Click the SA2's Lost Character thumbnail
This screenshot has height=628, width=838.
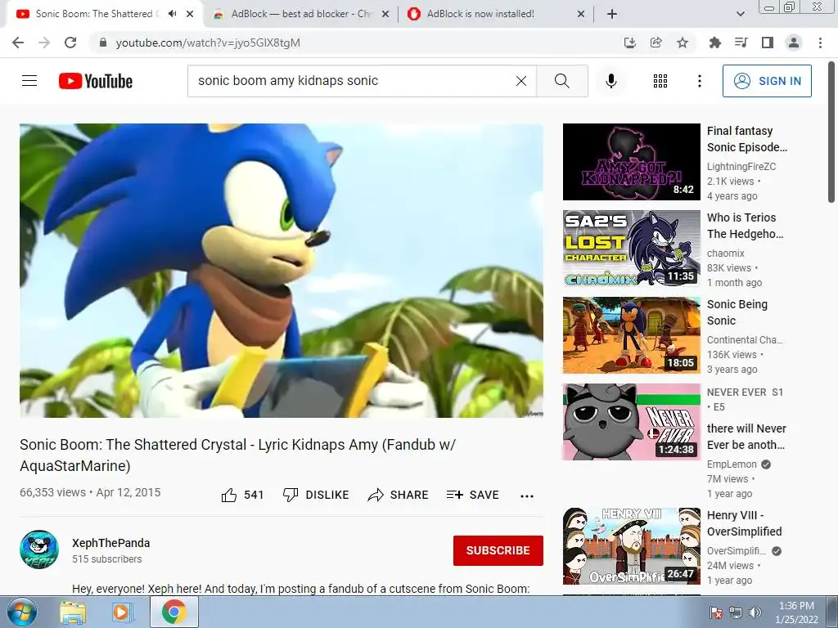631,249
